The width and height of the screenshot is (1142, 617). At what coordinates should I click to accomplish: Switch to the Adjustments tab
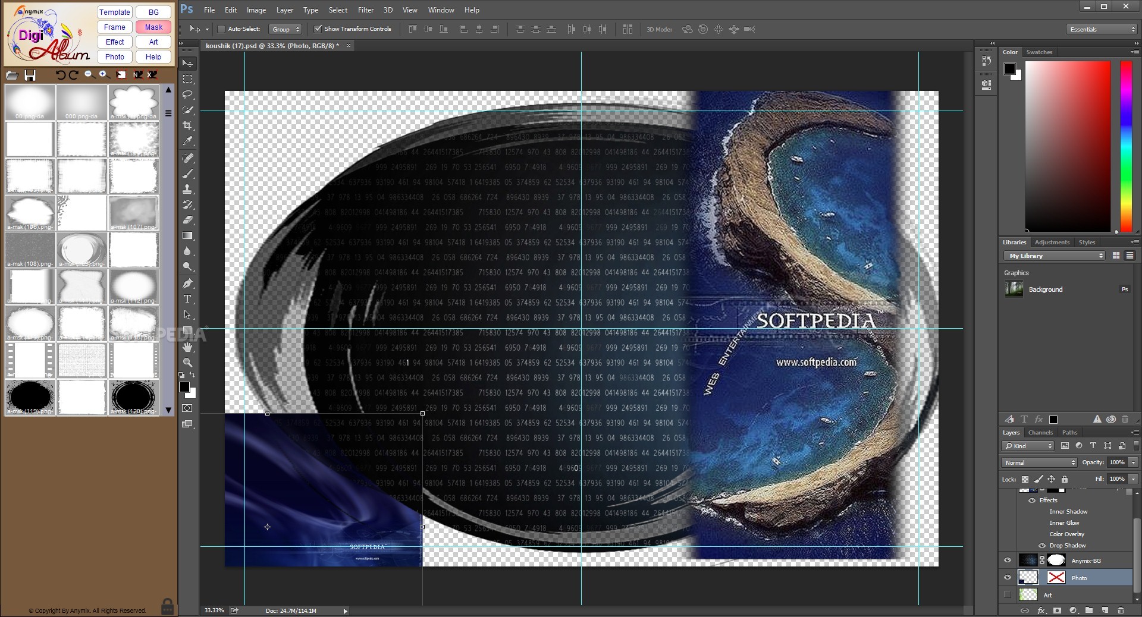click(x=1052, y=243)
